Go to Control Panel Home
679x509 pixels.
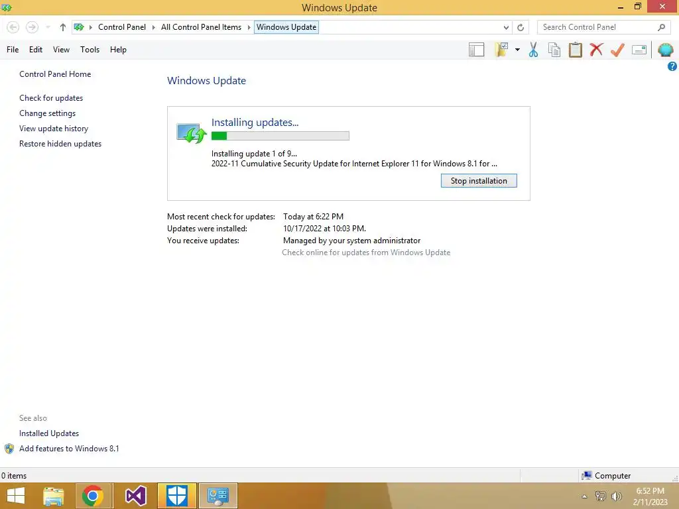pos(55,74)
